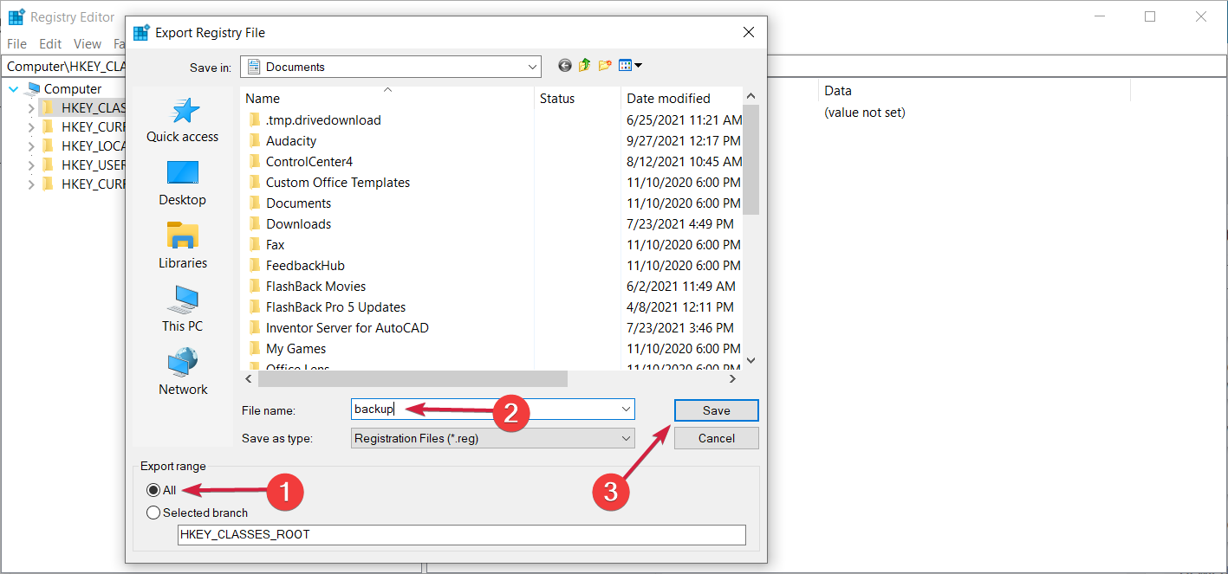Screen dimensions: 1228x574
Task: Click the Export Registry File dialog title icon
Action: tap(140, 33)
